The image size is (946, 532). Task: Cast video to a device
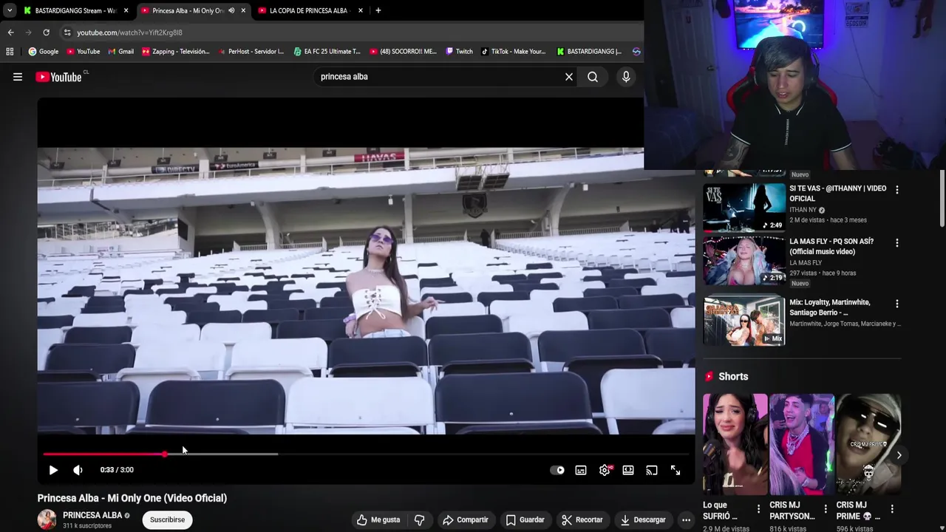pos(652,470)
